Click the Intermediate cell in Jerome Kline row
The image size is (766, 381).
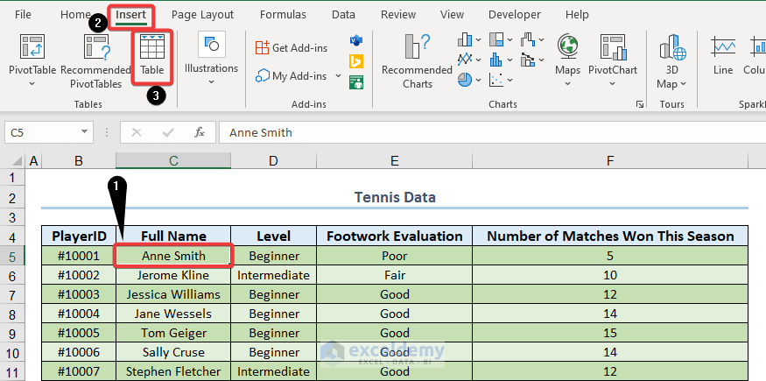(x=273, y=275)
